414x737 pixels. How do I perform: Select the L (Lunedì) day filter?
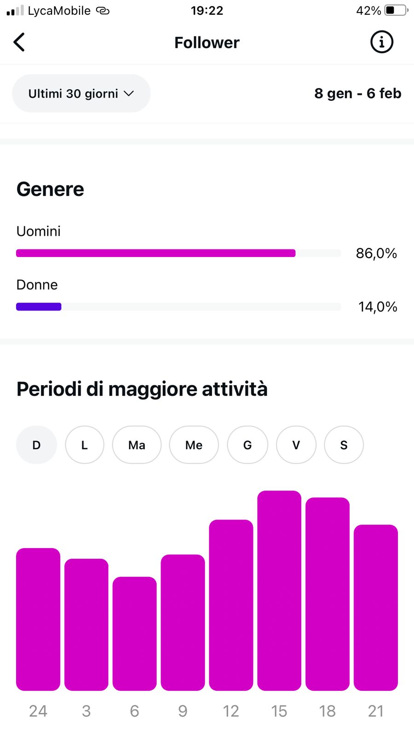(85, 445)
